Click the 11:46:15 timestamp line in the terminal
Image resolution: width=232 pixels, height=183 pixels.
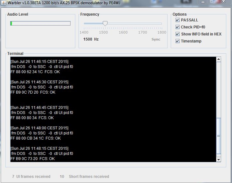tap(39, 61)
